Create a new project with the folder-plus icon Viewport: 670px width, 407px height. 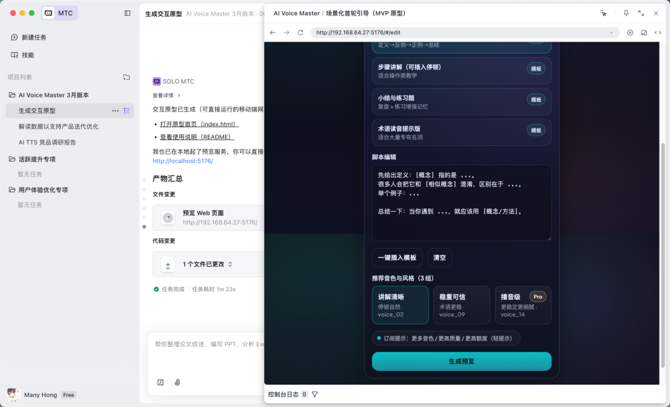(127, 77)
